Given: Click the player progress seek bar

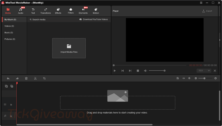Looking at the screenshot, I should [x=150, y=65].
